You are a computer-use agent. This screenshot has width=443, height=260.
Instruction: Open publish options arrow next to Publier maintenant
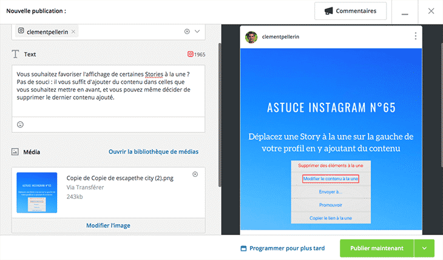(424, 248)
